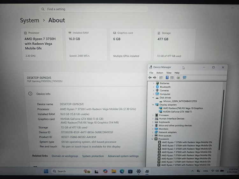Click the taskbar Search box

[71, 171]
